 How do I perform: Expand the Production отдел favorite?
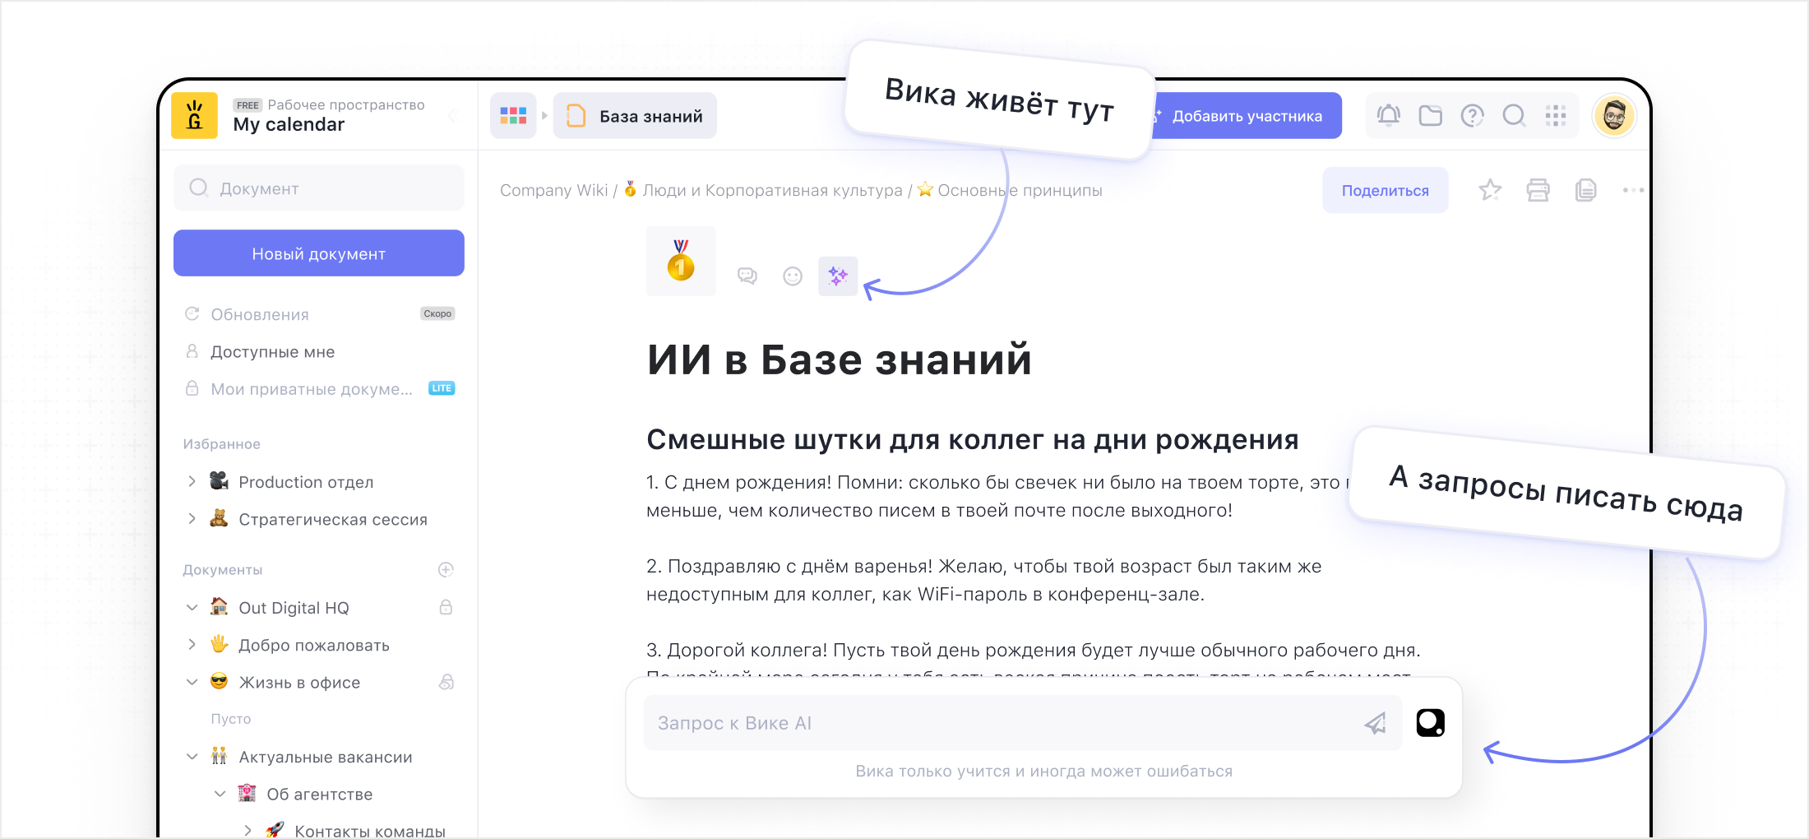(x=192, y=482)
